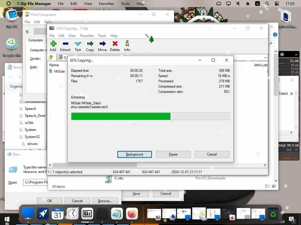The width and height of the screenshot is (301, 225).
Task: Open the clock app in the dock
Action: (x=73, y=214)
